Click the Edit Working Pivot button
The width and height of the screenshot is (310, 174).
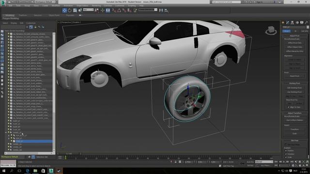click(x=294, y=88)
